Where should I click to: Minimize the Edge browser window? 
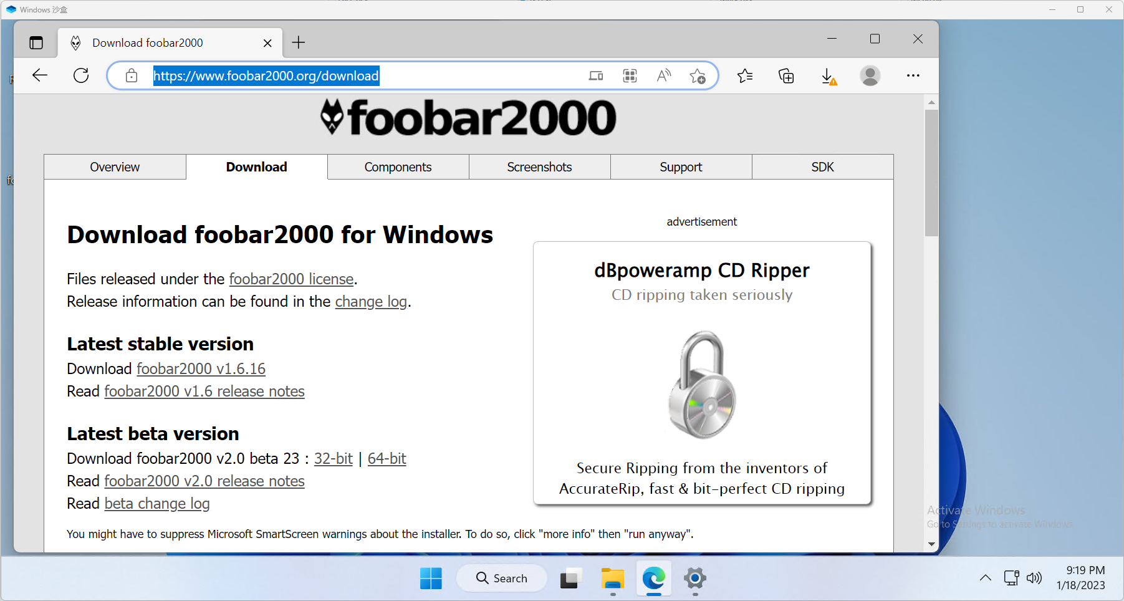click(832, 39)
